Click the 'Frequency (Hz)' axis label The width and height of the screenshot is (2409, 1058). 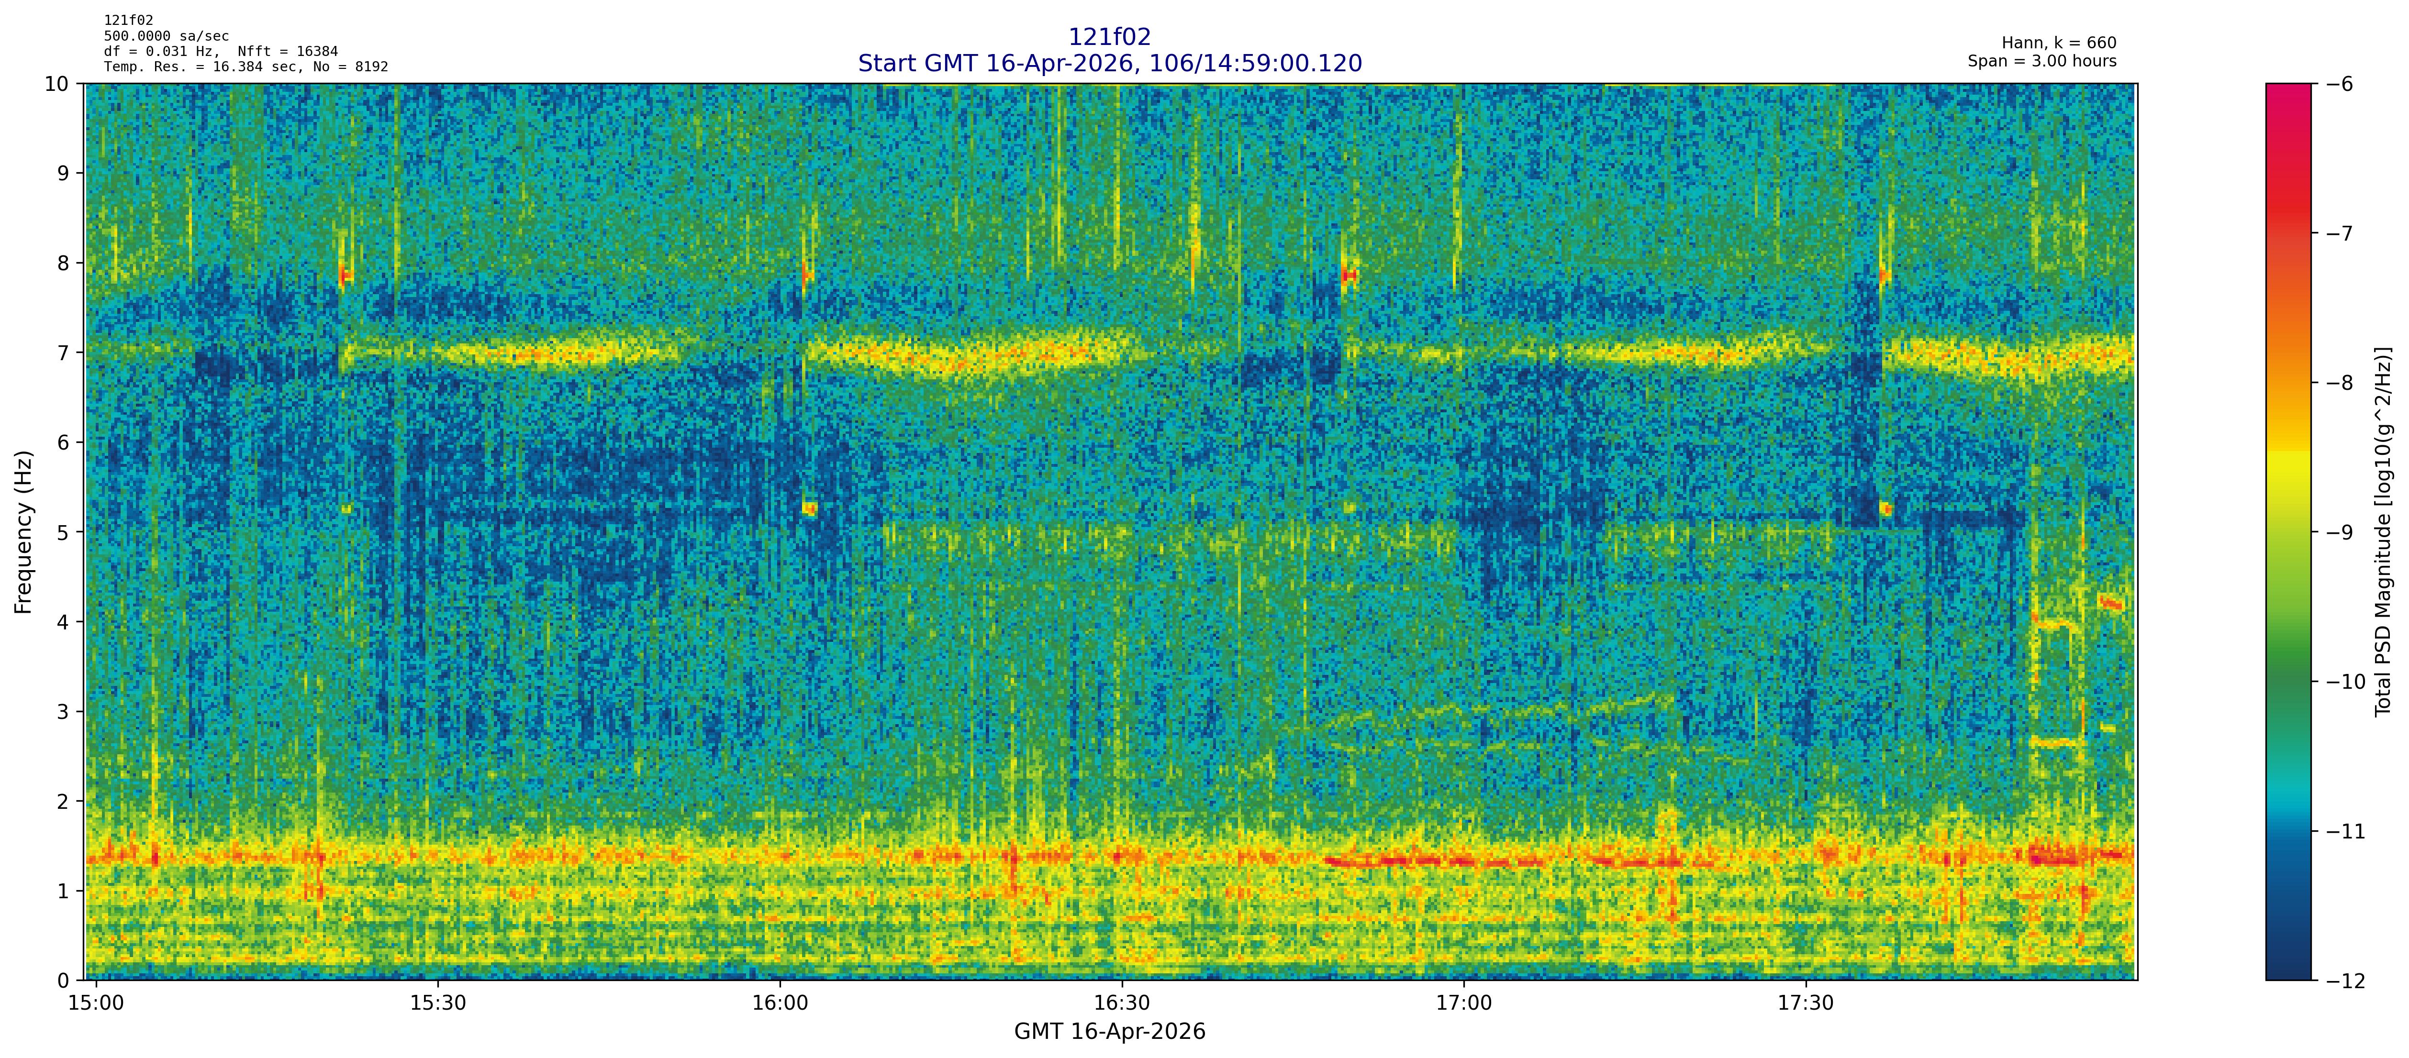tap(23, 532)
